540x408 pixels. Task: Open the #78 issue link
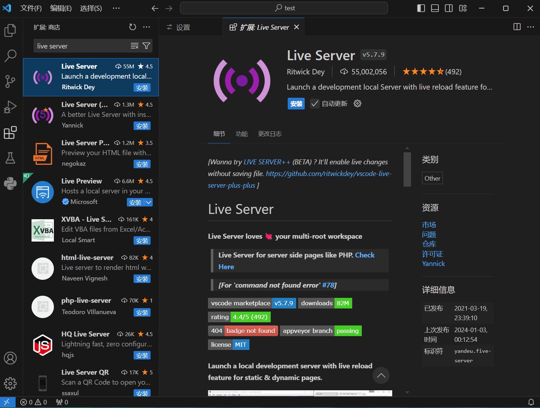pos(328,285)
